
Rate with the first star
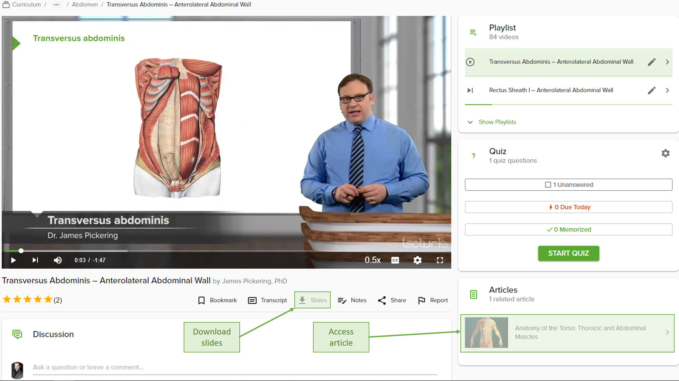(x=7, y=299)
